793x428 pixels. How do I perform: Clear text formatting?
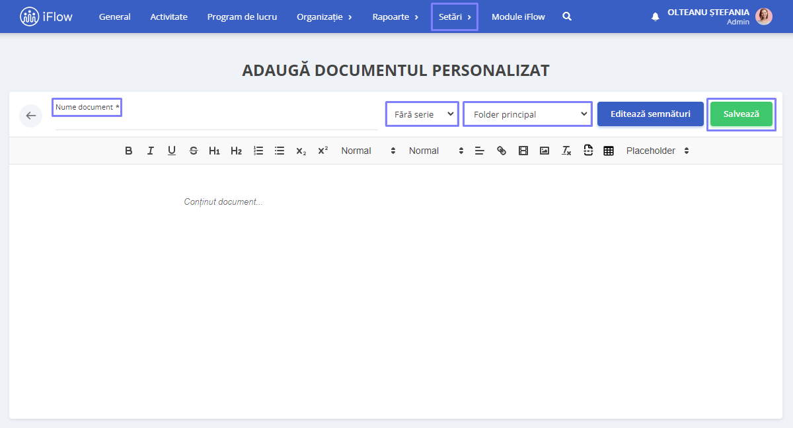click(566, 151)
